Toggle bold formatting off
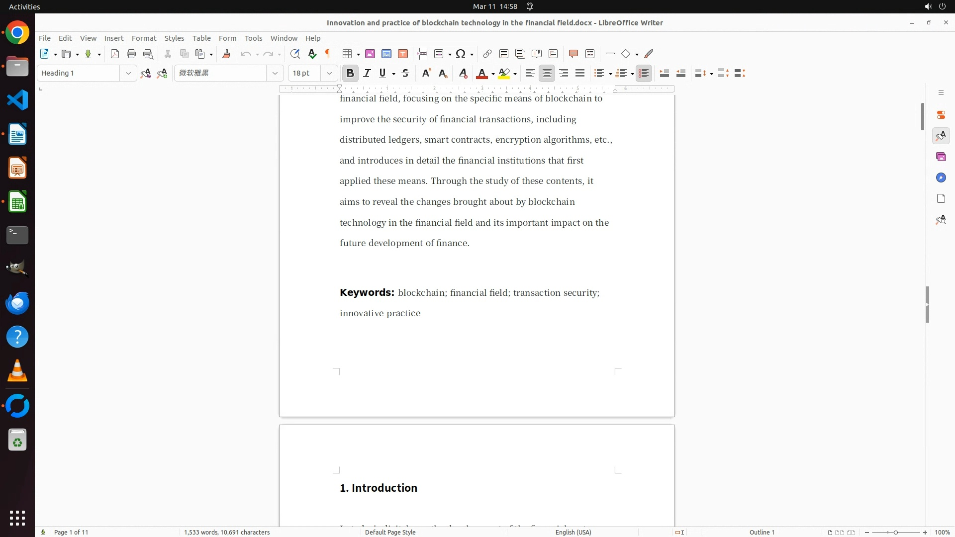Viewport: 955px width, 537px height. (x=350, y=74)
